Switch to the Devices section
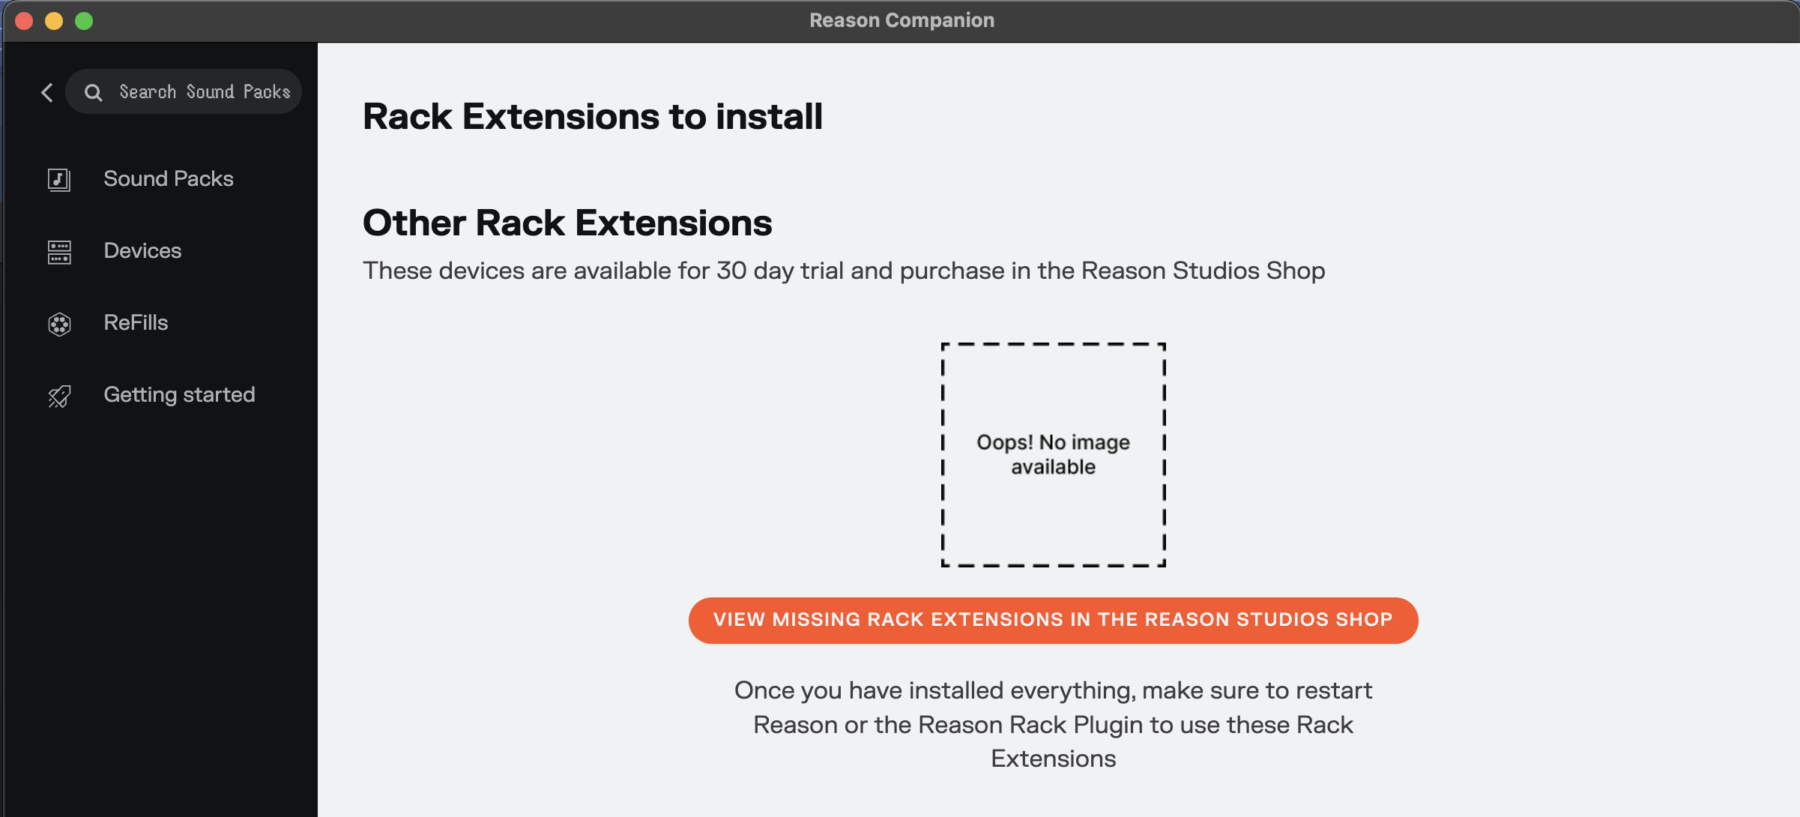Image resolution: width=1800 pixels, height=817 pixels. tap(142, 251)
